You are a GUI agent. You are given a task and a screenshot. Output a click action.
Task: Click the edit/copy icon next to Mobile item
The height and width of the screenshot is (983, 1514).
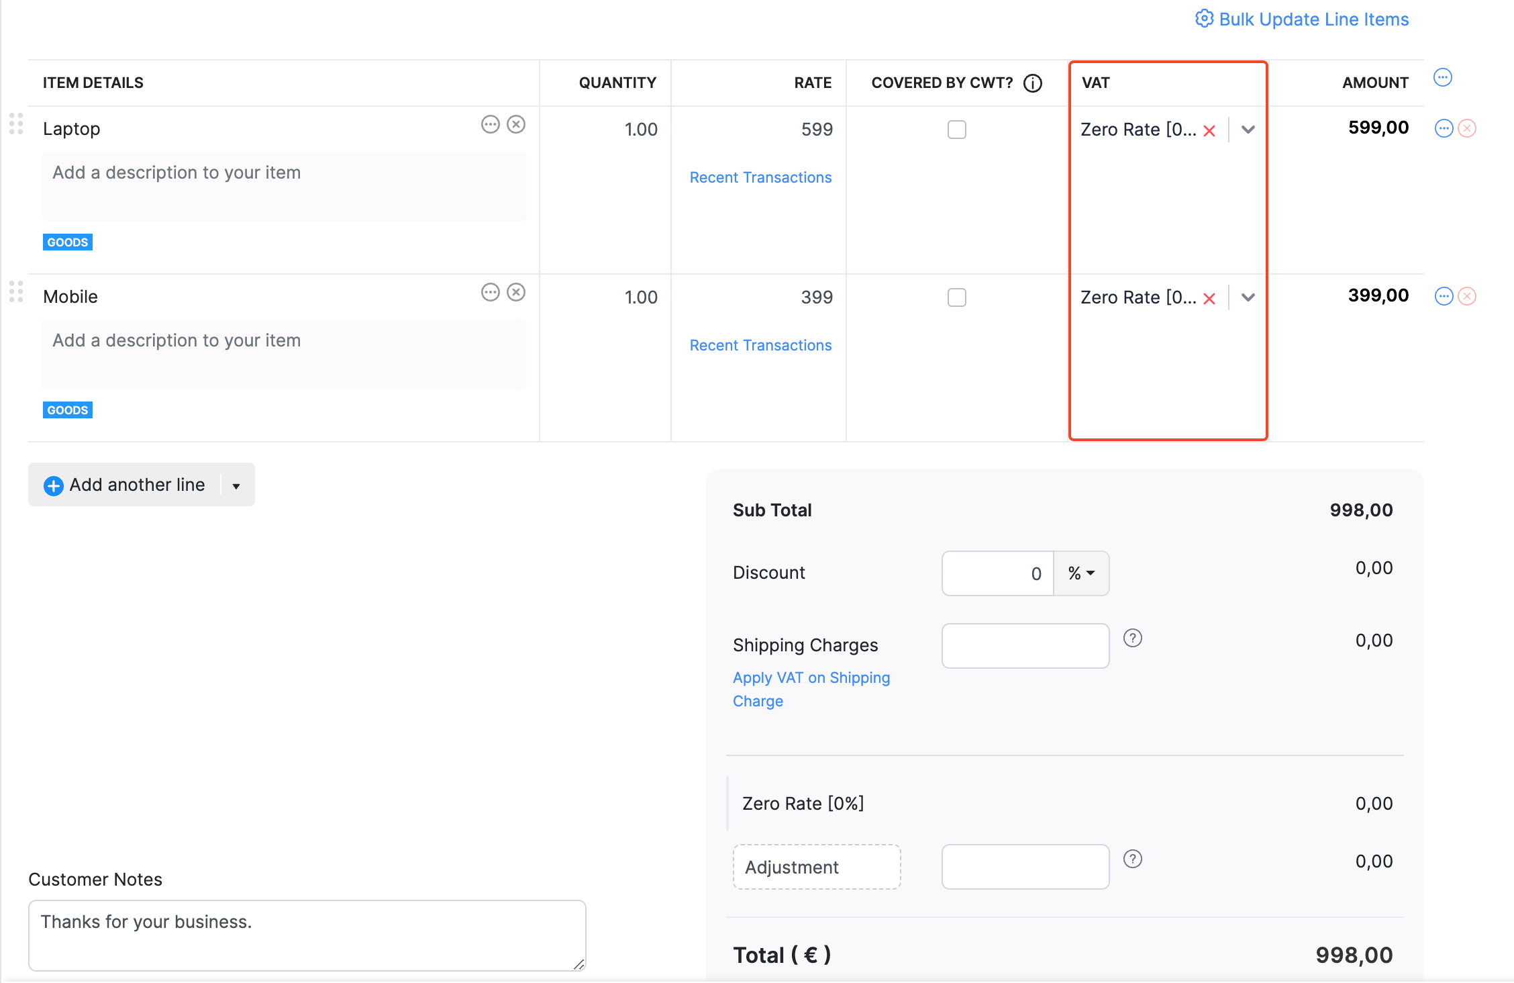[x=490, y=293]
